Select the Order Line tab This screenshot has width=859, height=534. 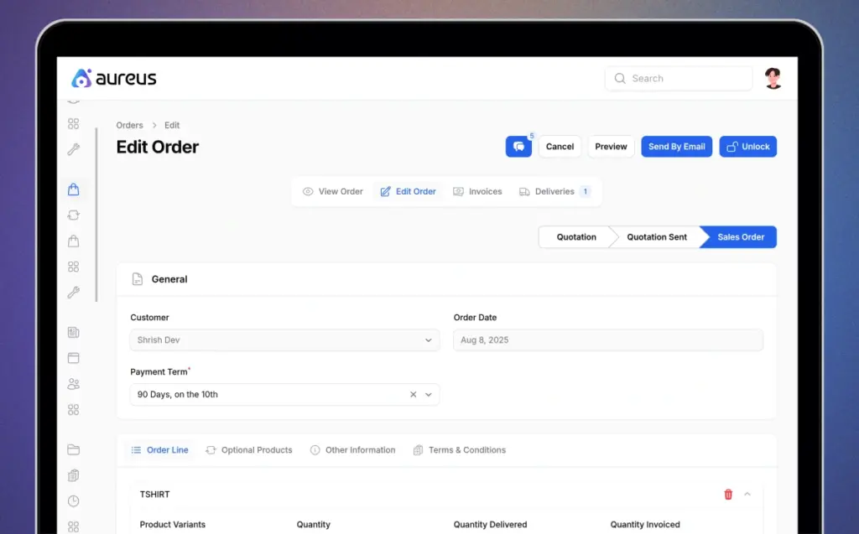[x=159, y=450]
